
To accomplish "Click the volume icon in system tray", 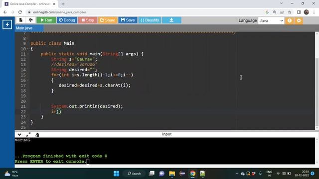I will point(284,174).
